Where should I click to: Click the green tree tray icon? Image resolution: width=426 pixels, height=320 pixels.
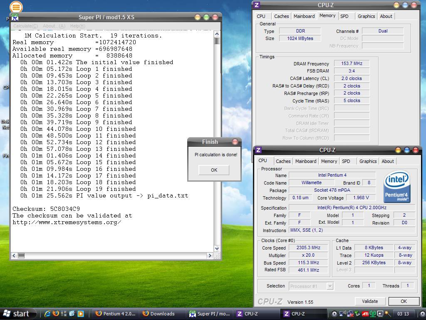coord(373,314)
